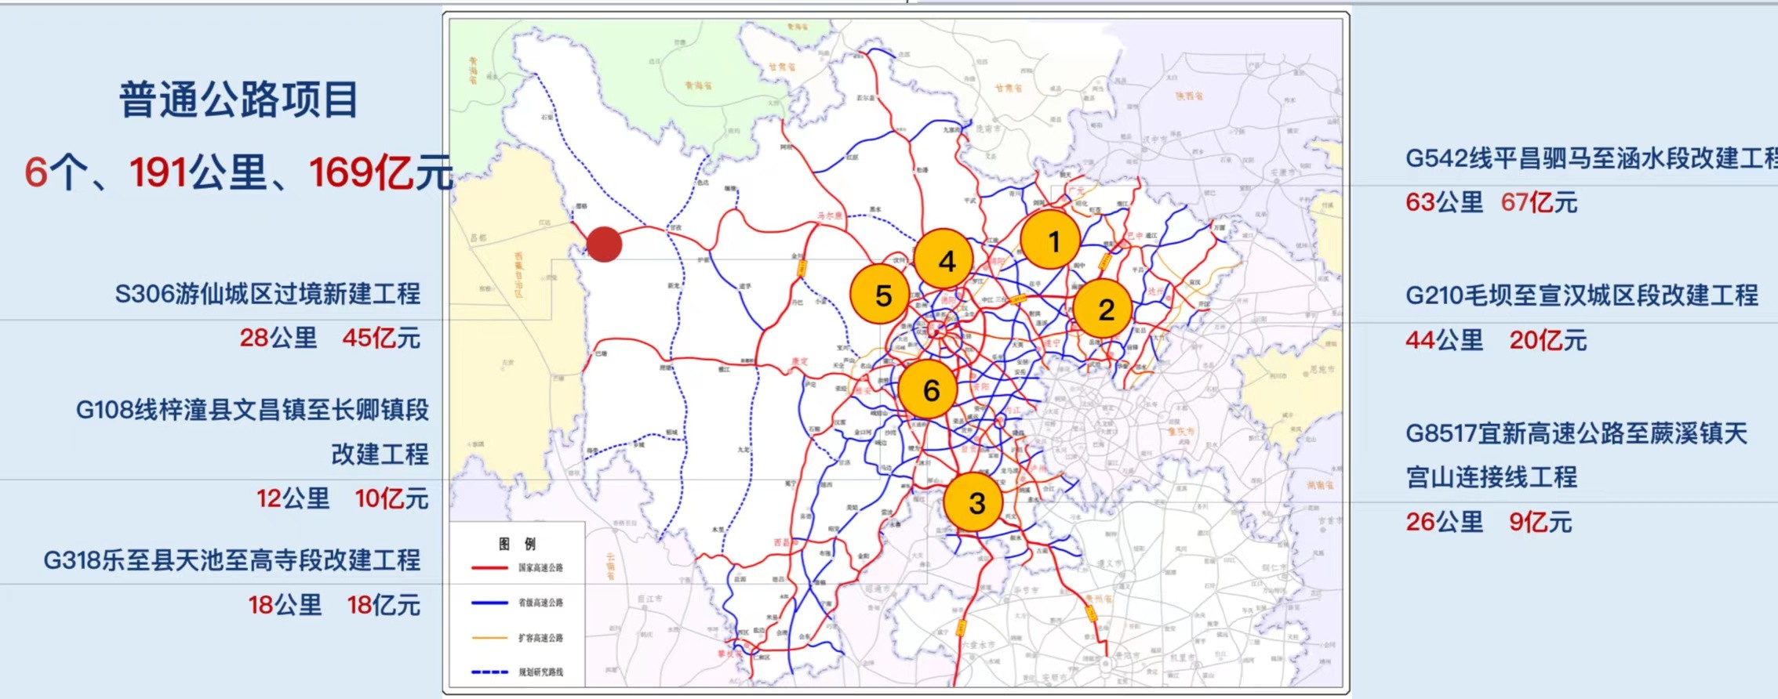Click map marker number 3

click(974, 502)
